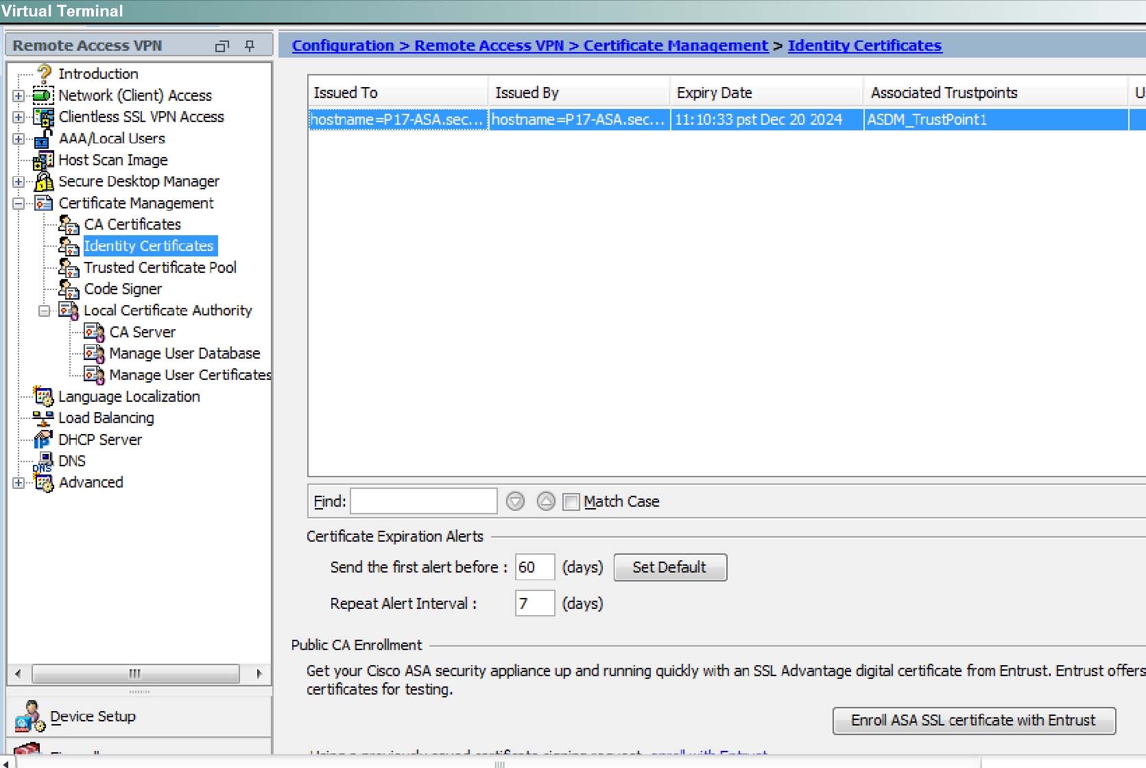Click the DHCP Server icon

[x=43, y=440]
